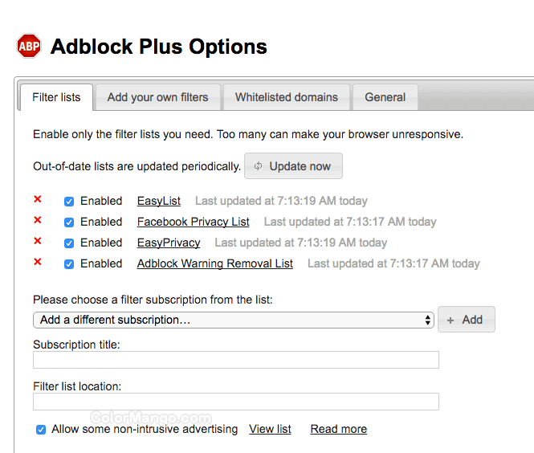Uncheck Enabled for Adblock Warning Removal List
The height and width of the screenshot is (453, 534).
69,264
